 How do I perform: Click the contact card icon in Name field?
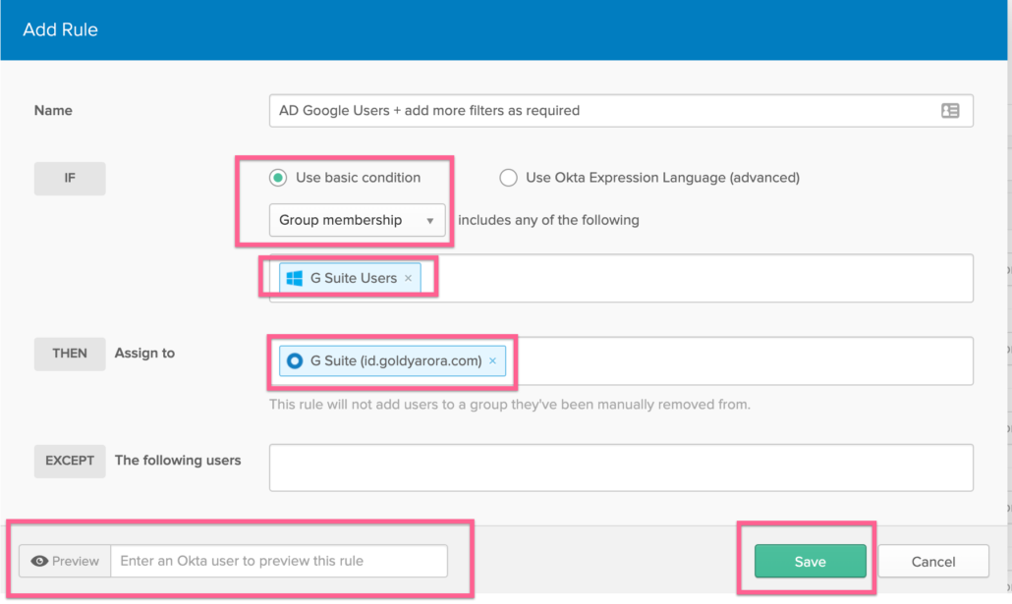[x=950, y=111]
